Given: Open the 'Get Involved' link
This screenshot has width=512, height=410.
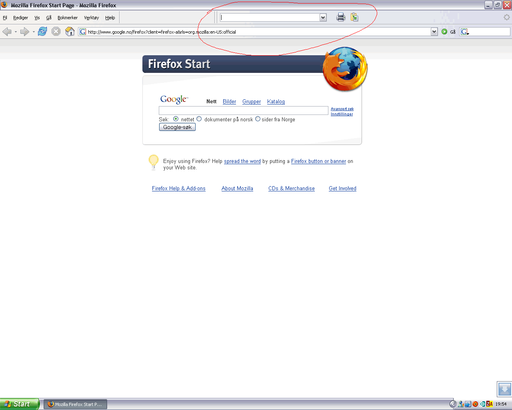Looking at the screenshot, I should pyautogui.click(x=342, y=189).
